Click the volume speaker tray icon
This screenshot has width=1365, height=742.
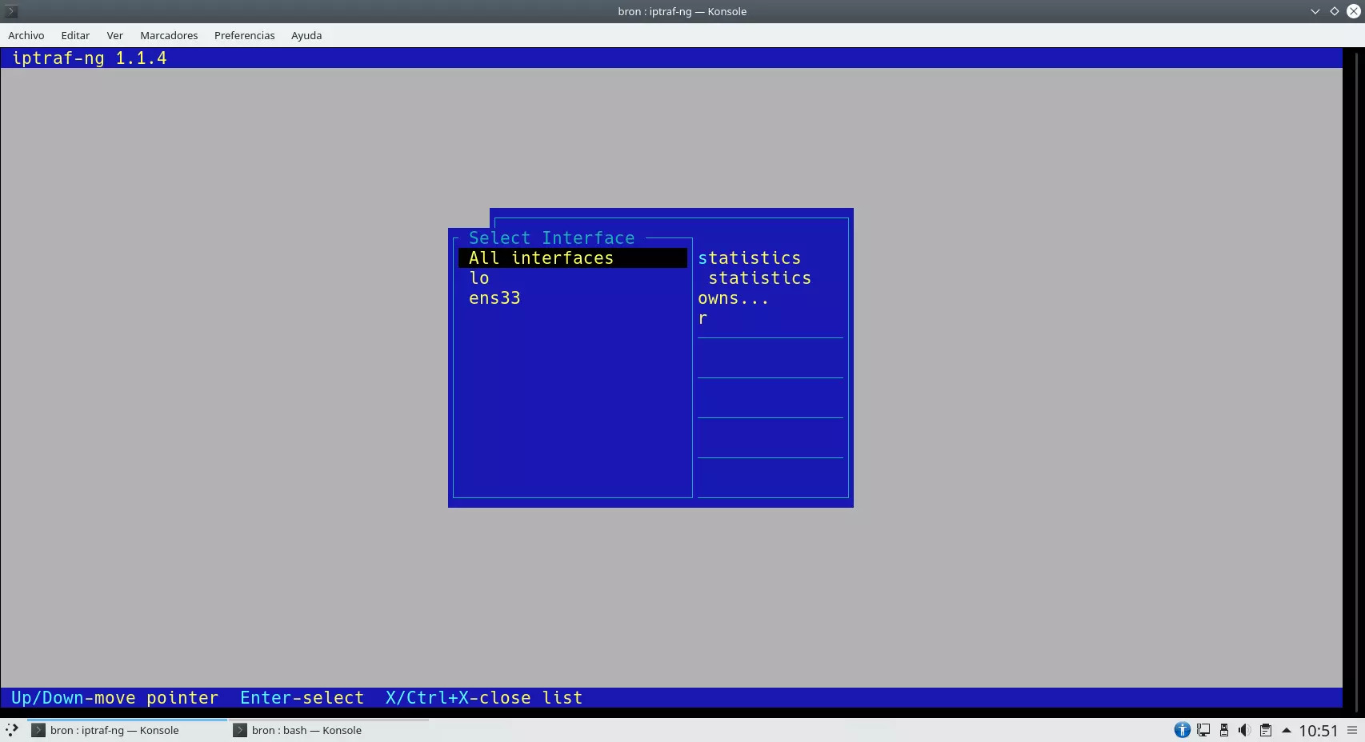[x=1244, y=730]
